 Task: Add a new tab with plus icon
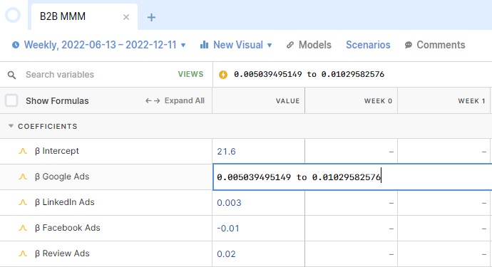152,17
